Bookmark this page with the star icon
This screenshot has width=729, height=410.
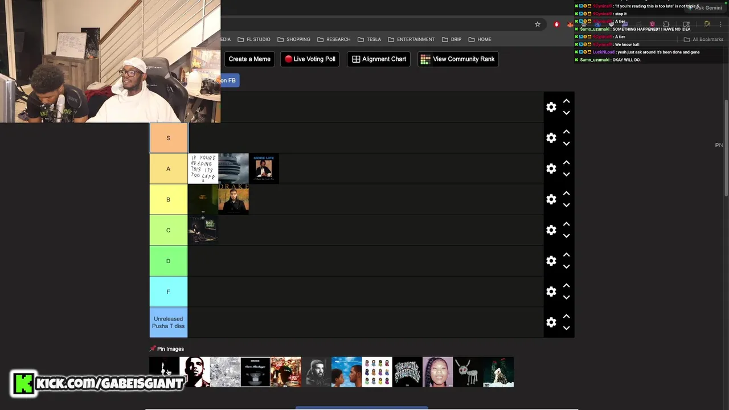[x=537, y=24]
